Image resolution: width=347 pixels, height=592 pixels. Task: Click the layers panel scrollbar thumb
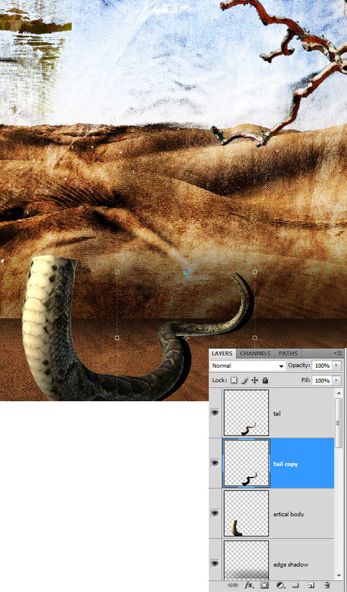[x=338, y=423]
